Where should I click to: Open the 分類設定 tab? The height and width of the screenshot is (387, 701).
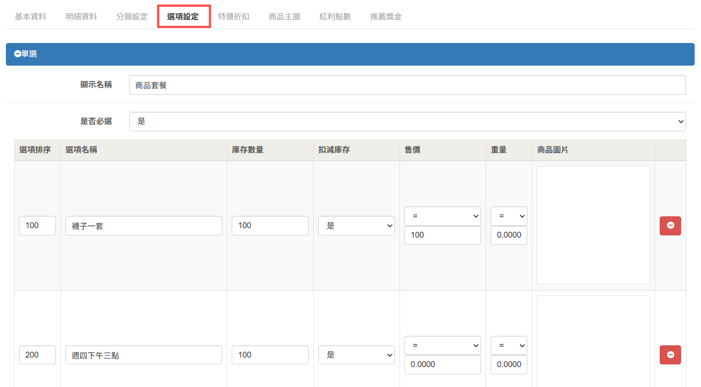[x=132, y=17]
